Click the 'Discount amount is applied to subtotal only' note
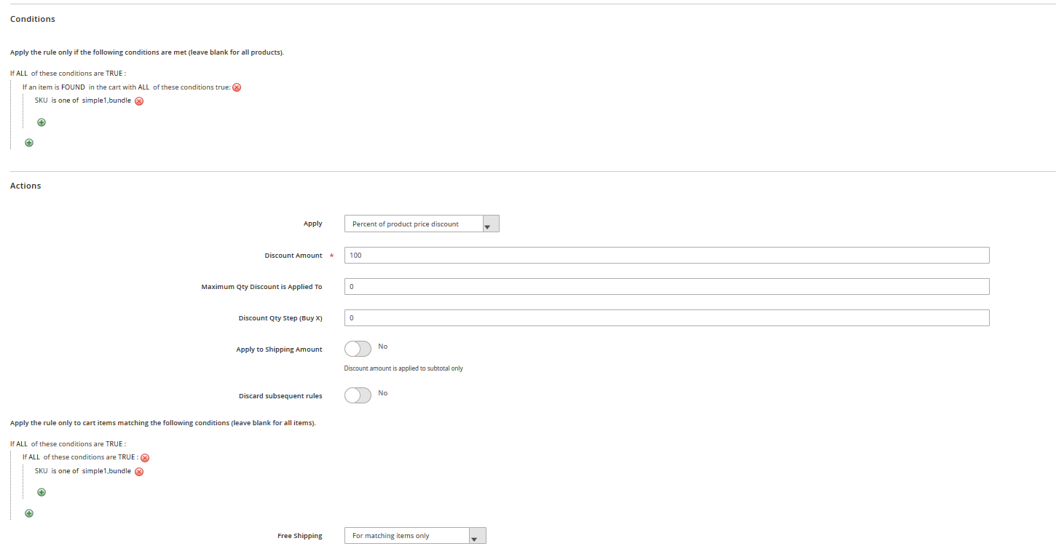Image resolution: width=1056 pixels, height=549 pixels. tap(403, 368)
